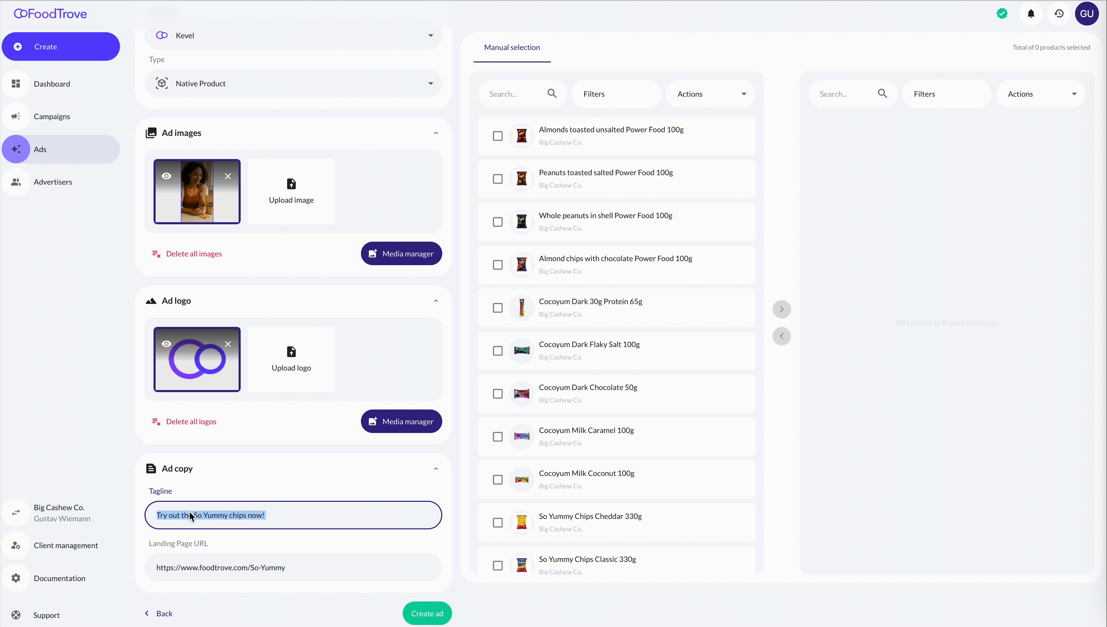
Task: Open the Native Product type dropdown
Action: point(293,84)
